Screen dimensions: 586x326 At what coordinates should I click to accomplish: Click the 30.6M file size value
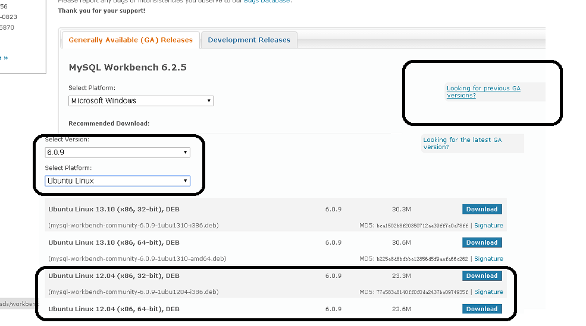pyautogui.click(x=402, y=242)
